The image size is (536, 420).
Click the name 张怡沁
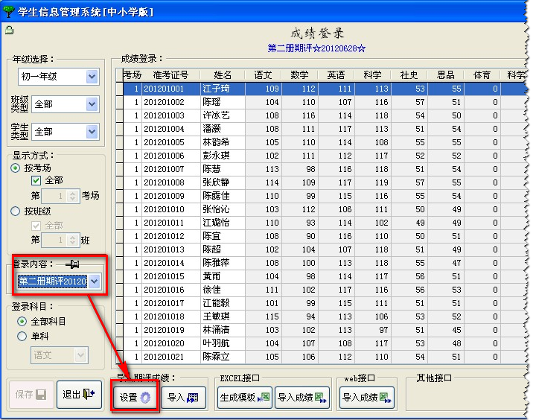(x=216, y=209)
